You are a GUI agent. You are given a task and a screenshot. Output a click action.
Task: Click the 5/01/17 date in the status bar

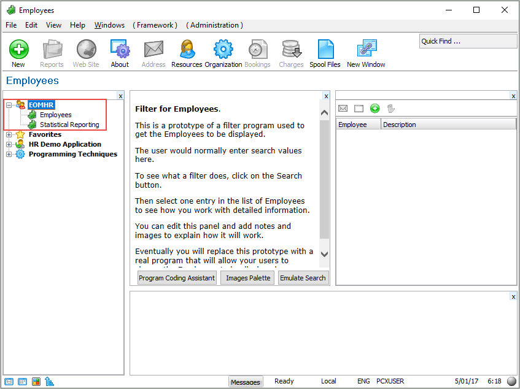tap(466, 381)
